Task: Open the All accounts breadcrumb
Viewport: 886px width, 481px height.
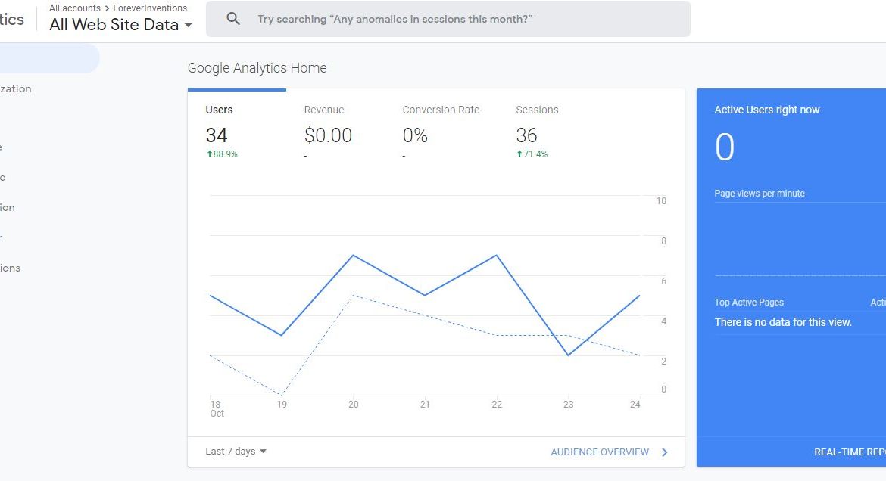Action: (74, 8)
